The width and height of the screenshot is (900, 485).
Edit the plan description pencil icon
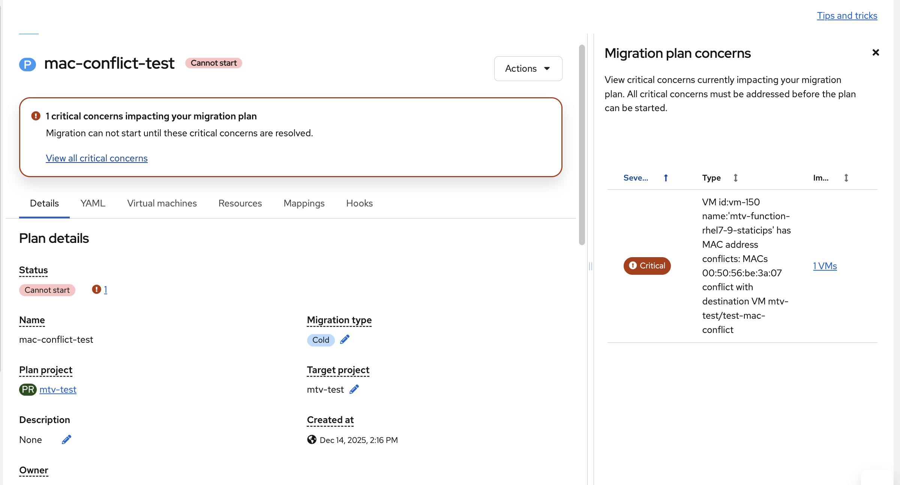[66, 439]
